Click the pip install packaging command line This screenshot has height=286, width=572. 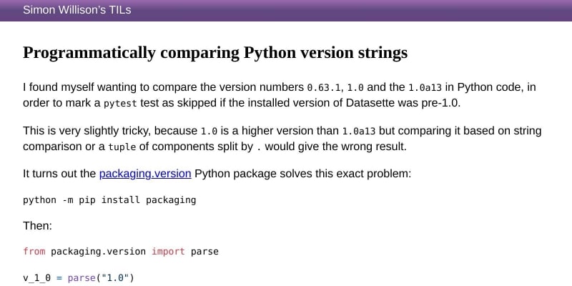tap(109, 200)
